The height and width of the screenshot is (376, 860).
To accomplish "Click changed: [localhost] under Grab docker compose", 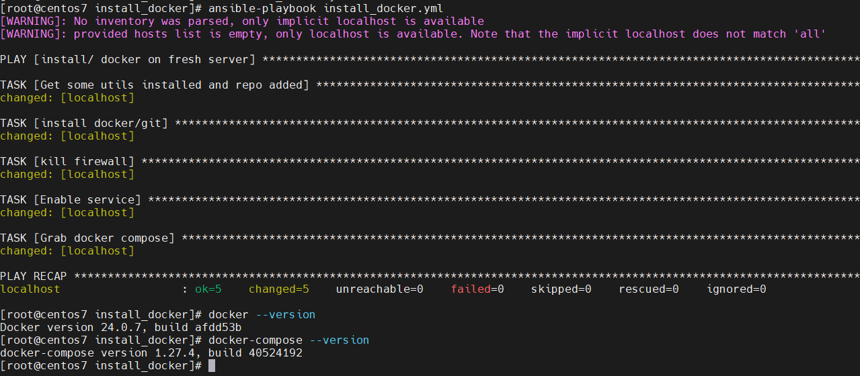I will tap(67, 250).
